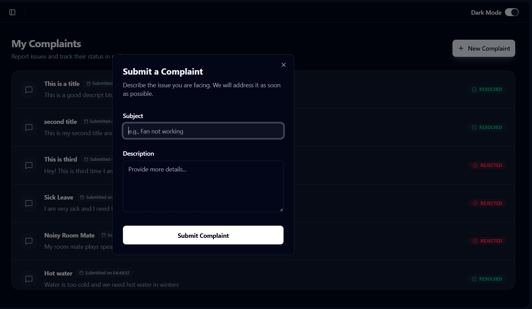Screen dimensions: 532x309
Task: Click the Resolved badge on the first complaint
Action: (487, 90)
